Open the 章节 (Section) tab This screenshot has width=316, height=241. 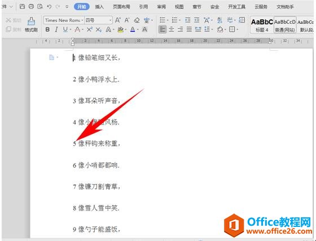[197, 7]
